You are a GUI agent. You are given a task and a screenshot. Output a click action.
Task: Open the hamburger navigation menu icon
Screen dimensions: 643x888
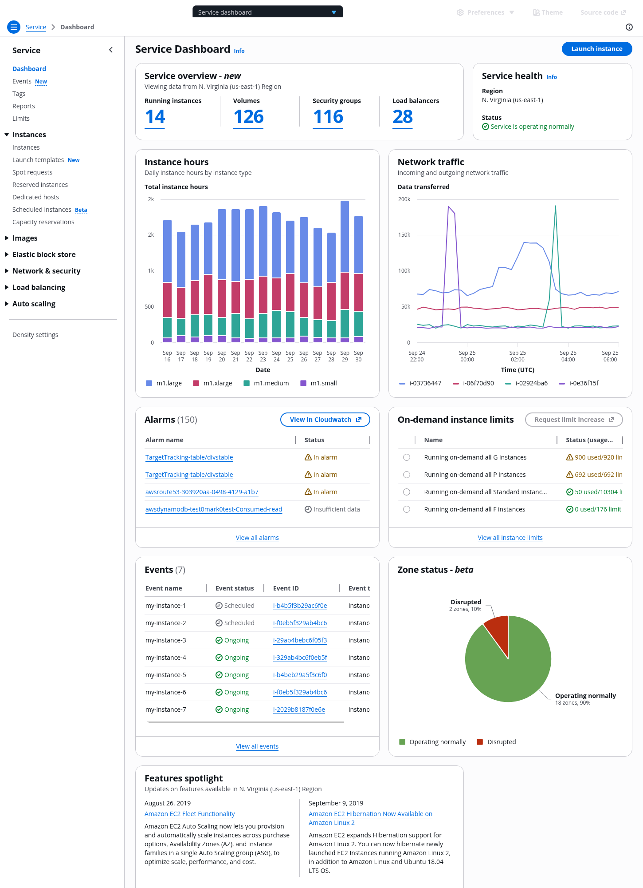(14, 27)
